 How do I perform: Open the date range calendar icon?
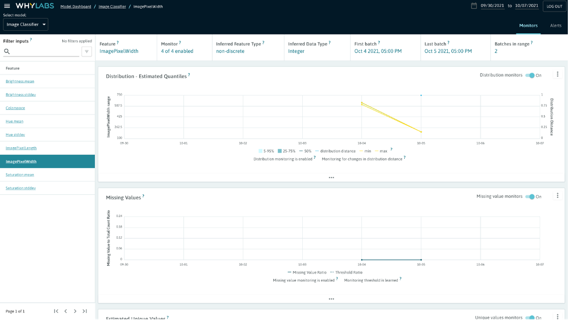(473, 6)
